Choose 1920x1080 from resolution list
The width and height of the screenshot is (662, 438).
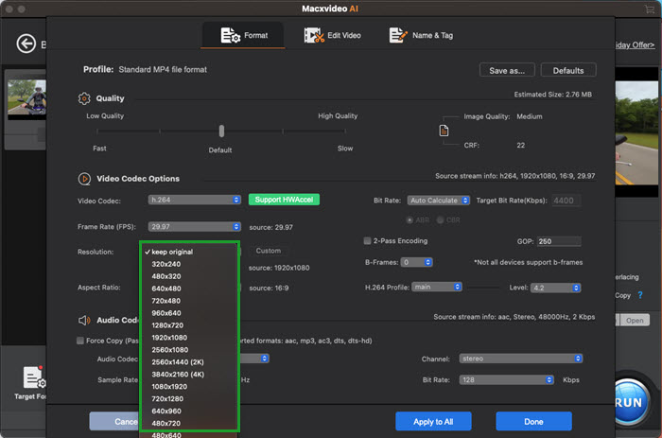point(189,338)
